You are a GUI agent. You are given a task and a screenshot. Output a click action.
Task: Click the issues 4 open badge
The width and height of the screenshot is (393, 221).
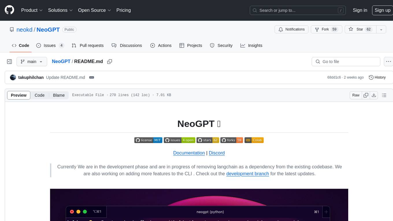[x=179, y=140]
